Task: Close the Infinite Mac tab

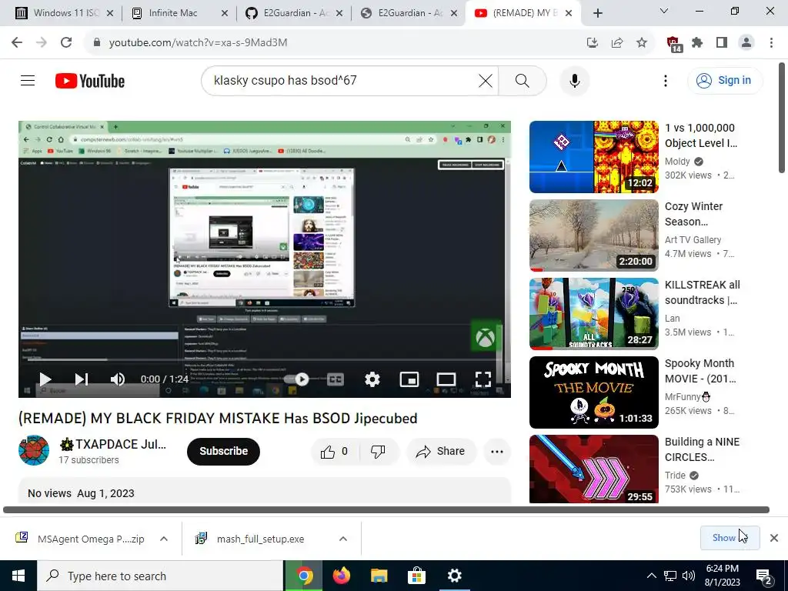Action: (225, 13)
